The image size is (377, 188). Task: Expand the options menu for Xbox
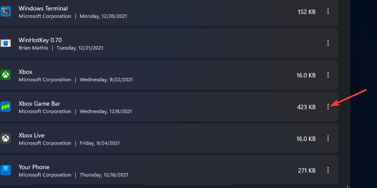[x=328, y=75]
